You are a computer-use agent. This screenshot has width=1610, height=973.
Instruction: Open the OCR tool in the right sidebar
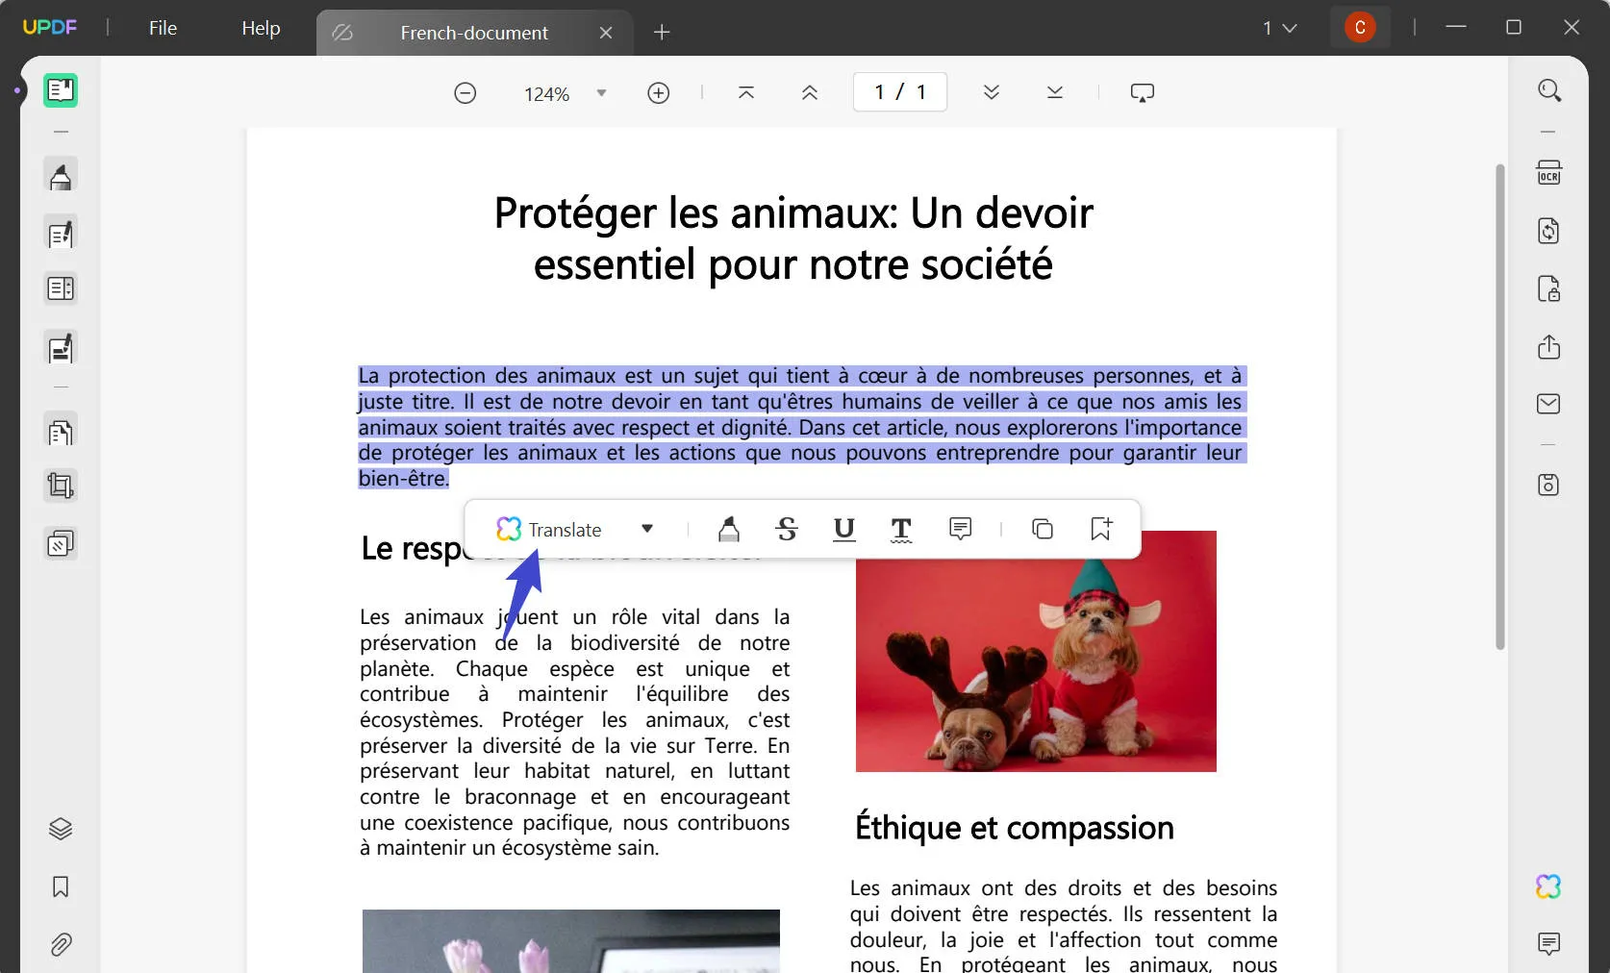(1549, 172)
